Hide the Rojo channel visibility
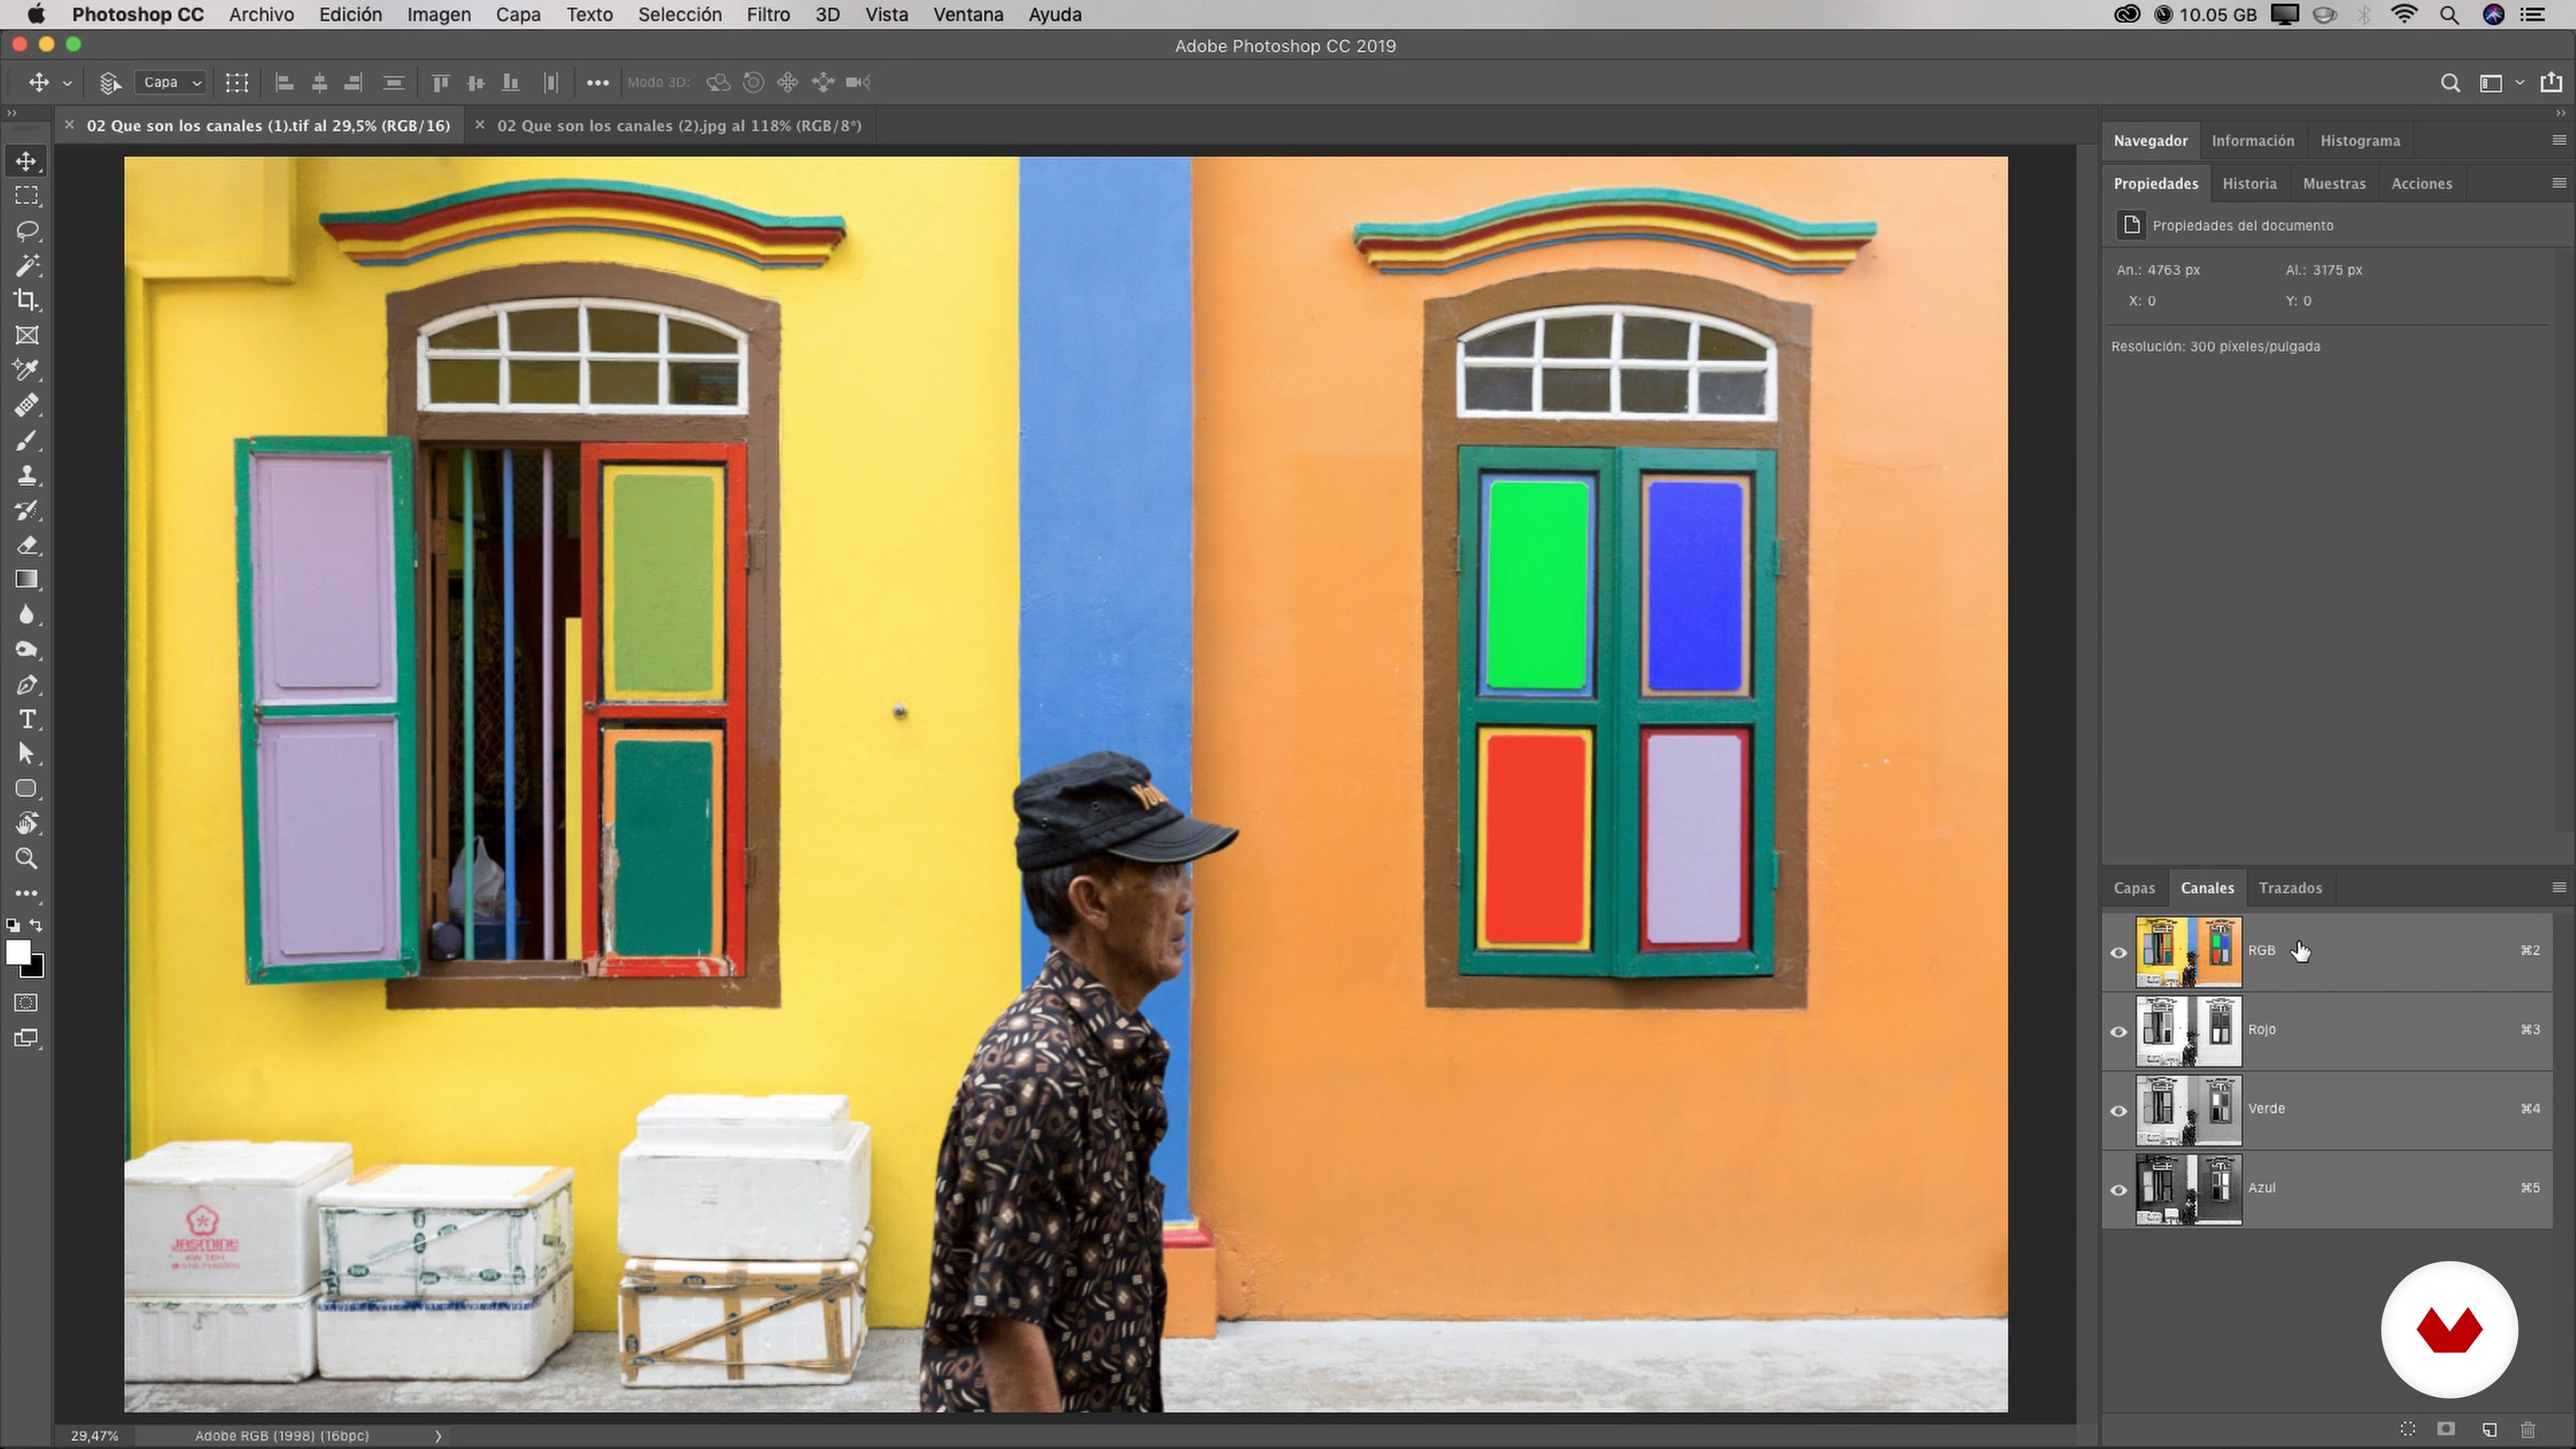 (2118, 1031)
